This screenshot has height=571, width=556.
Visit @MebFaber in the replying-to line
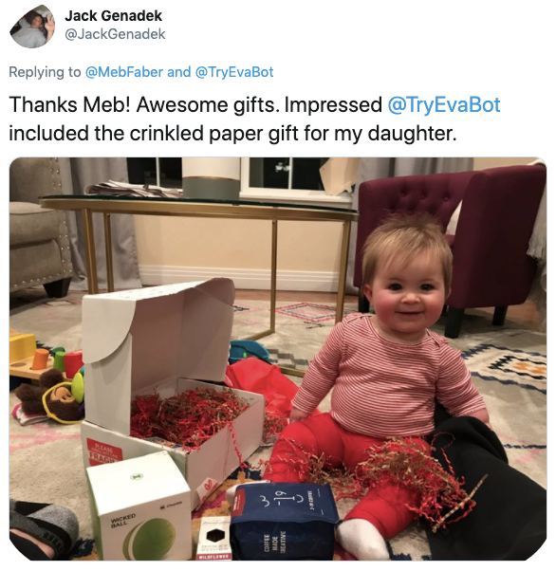point(124,72)
